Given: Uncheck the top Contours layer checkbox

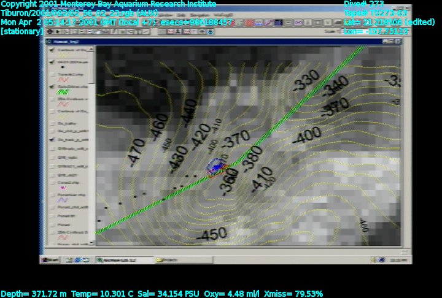Looking at the screenshot, I should pos(52,50).
